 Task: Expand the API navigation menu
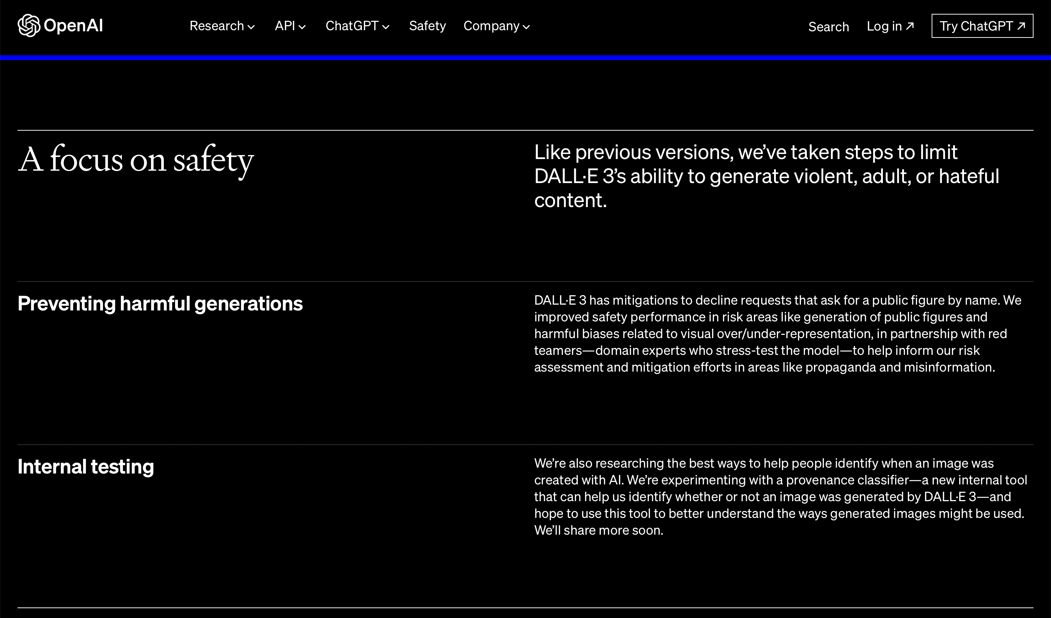[x=290, y=26]
